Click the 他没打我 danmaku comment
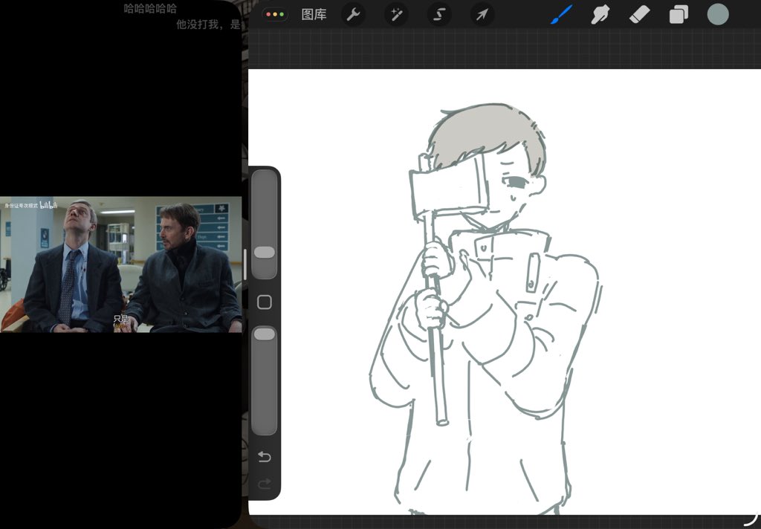Screen dimensions: 761x529 click(208, 25)
